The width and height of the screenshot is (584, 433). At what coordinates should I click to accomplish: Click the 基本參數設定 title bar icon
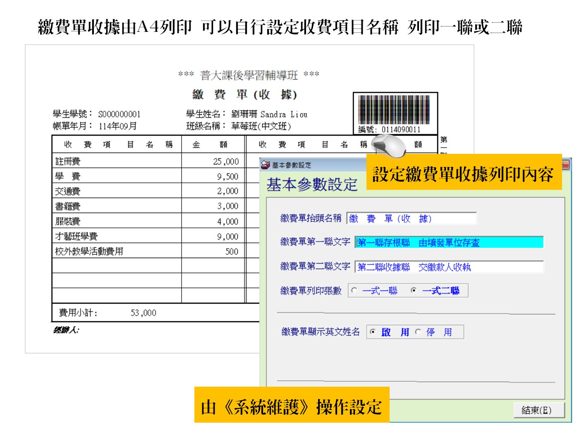pyautogui.click(x=266, y=165)
